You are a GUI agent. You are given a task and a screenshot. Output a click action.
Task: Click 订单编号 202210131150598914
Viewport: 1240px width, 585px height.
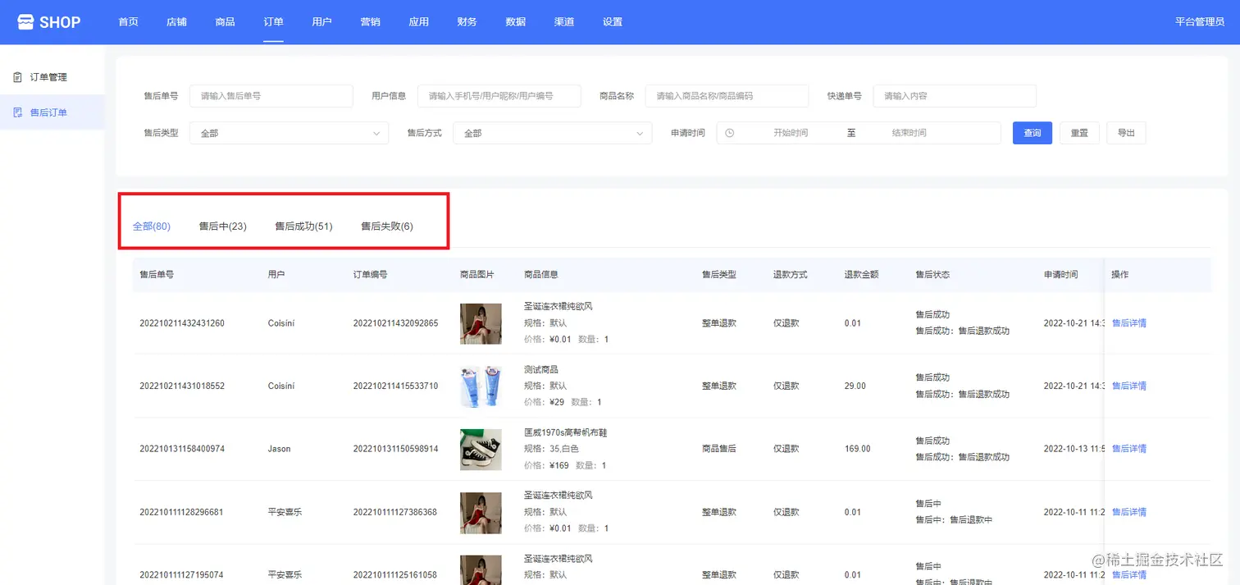coord(395,449)
